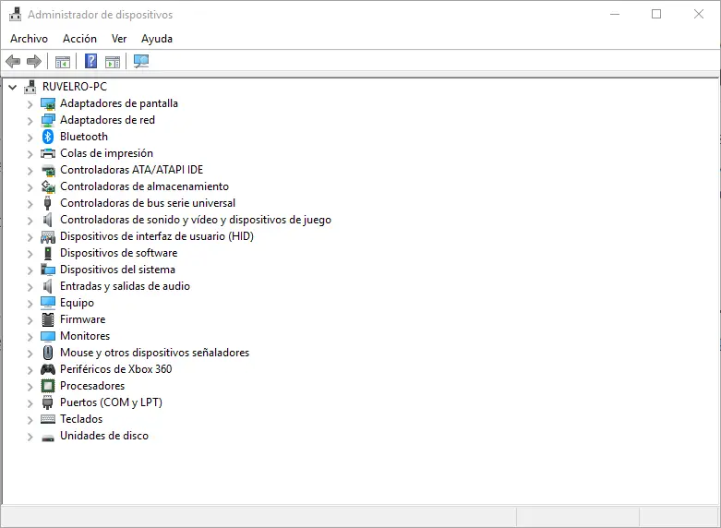Maximize the Administrador de dispositivos window
This screenshot has height=528, width=721.
656,14
